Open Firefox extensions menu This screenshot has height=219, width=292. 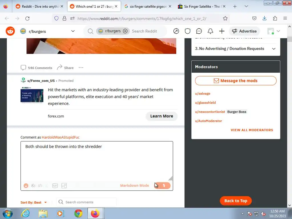(275, 18)
